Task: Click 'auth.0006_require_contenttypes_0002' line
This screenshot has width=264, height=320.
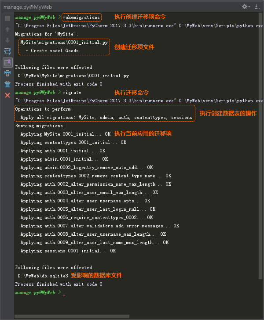Action: [x=87, y=218]
